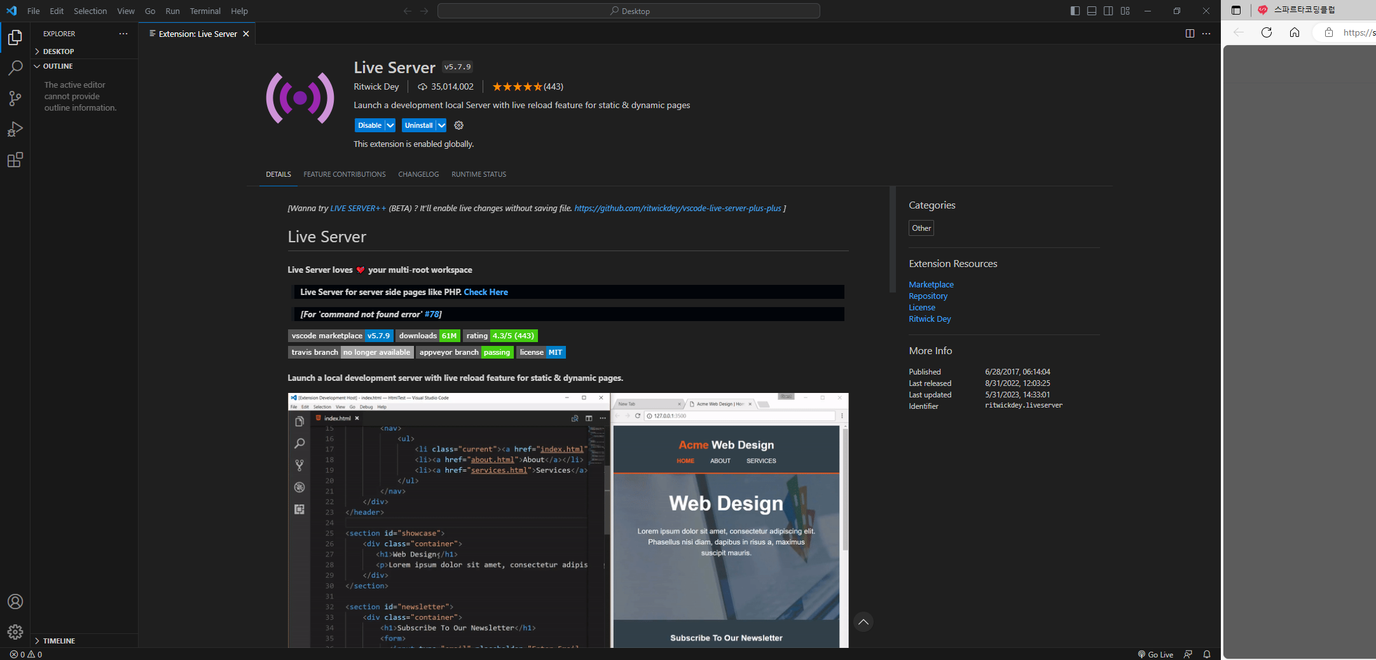Open the License resource link

click(x=922, y=308)
